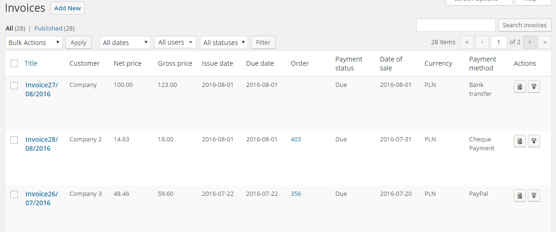Go to next page of invoices
Screen dimensions: 556x232
[530, 42]
